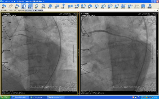Select the angle measurement tool

130,6
